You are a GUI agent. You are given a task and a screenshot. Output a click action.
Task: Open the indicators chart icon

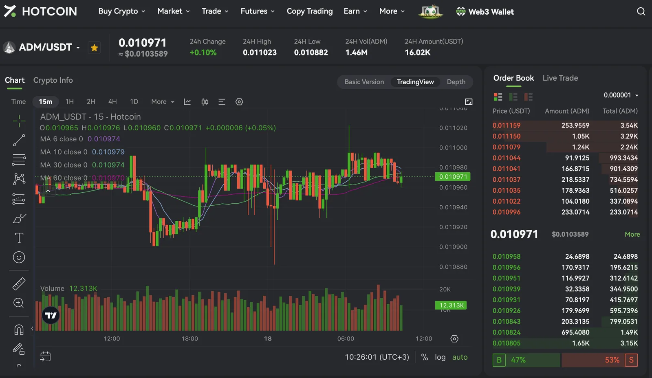pos(187,102)
